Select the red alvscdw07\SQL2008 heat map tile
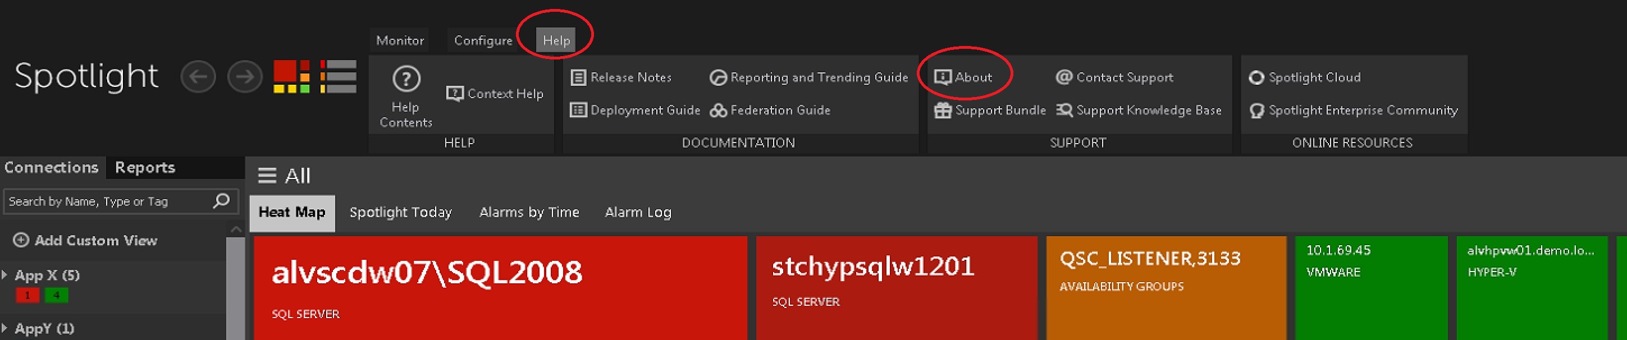This screenshot has width=1627, height=340. 500,288
